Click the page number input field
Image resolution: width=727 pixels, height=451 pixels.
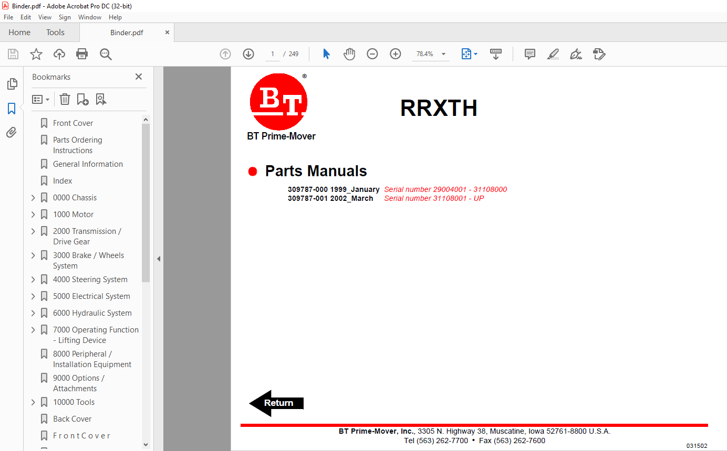click(x=272, y=54)
